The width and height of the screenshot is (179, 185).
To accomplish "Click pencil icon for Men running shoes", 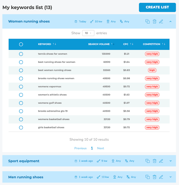I will [161, 177].
